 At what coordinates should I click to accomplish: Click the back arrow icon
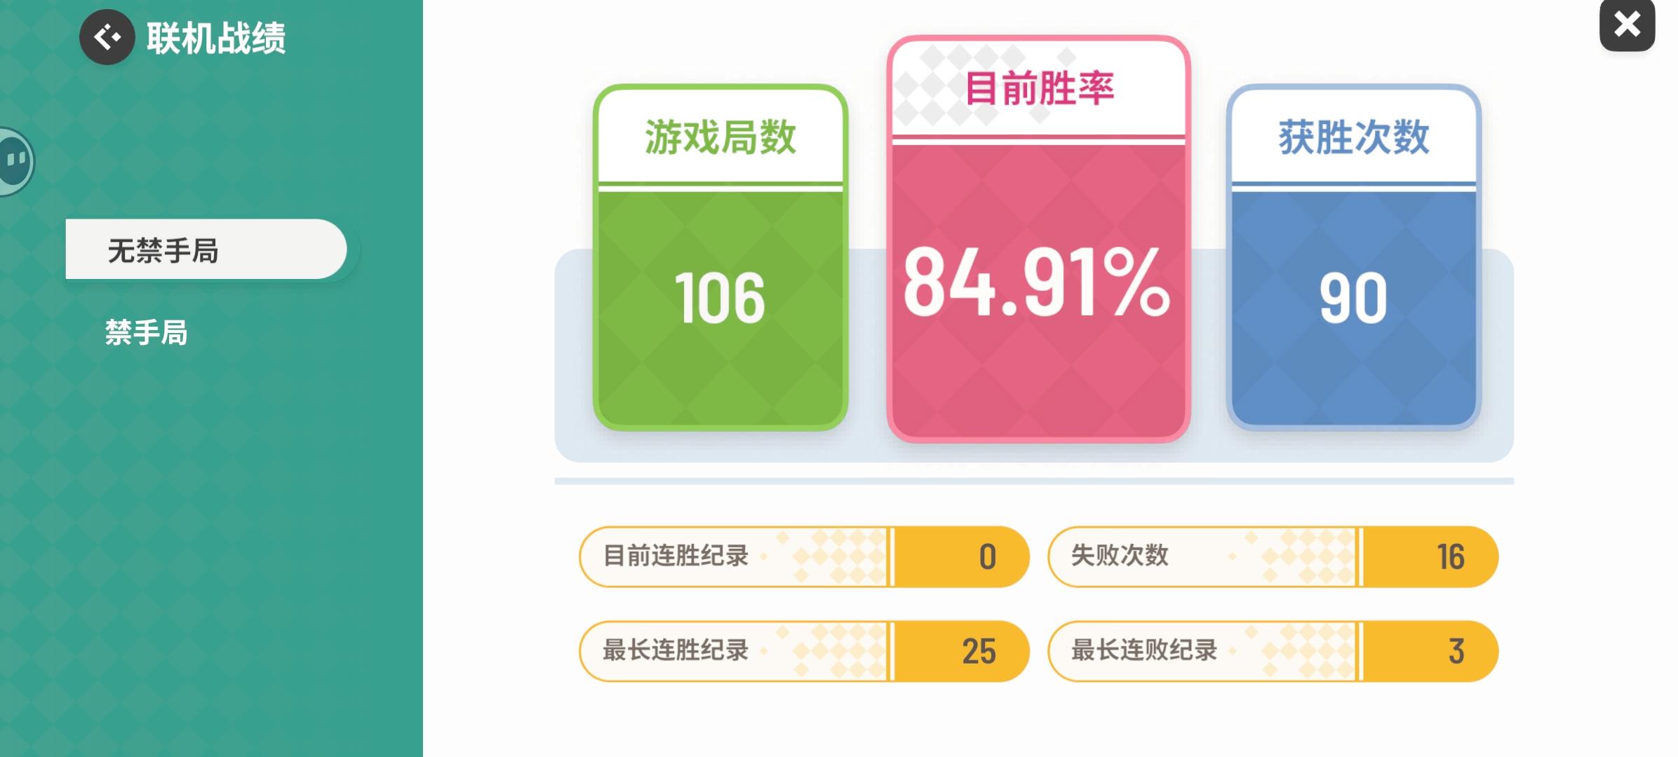(x=107, y=37)
